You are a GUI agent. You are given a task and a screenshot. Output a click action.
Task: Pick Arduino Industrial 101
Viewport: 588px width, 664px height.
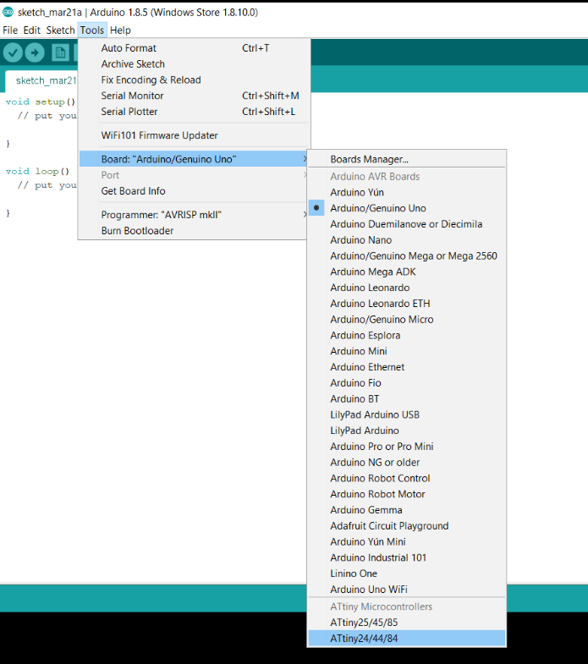[x=407, y=557]
